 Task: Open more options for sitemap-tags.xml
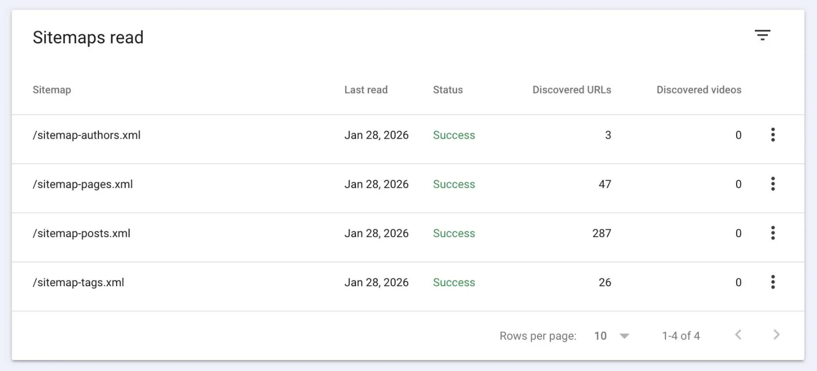point(773,282)
